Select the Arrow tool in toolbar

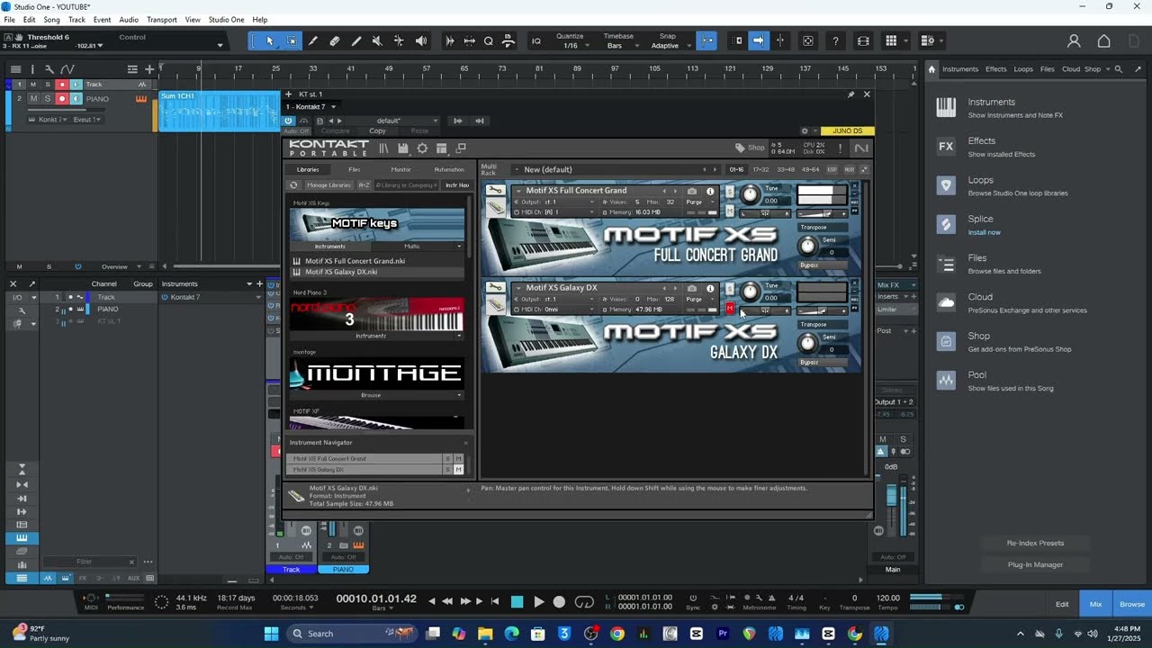[270, 40]
